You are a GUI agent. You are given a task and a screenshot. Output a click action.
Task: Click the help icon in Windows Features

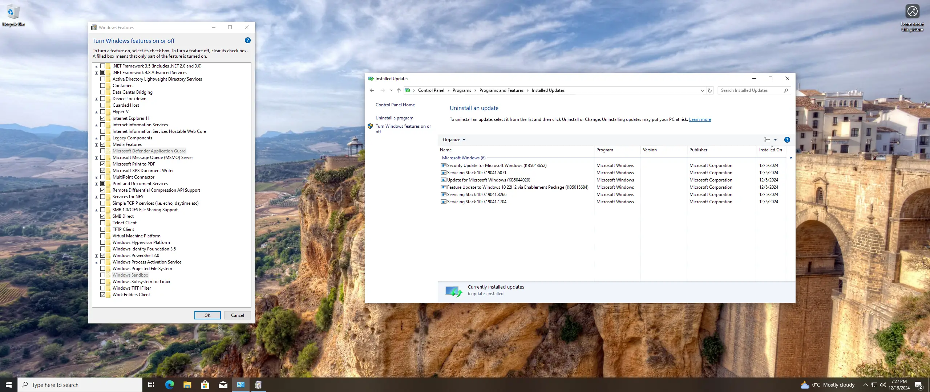click(x=247, y=40)
